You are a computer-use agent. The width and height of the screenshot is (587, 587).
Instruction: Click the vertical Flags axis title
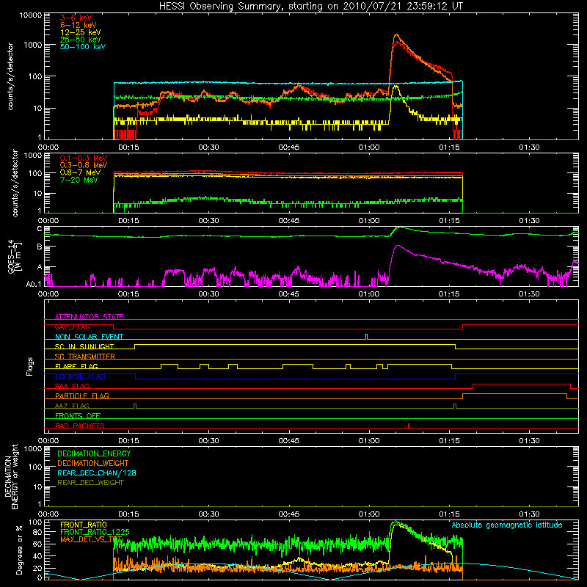pos(30,366)
